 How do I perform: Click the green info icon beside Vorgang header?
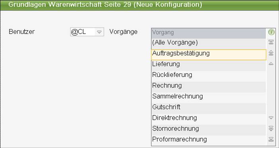click(x=271, y=32)
